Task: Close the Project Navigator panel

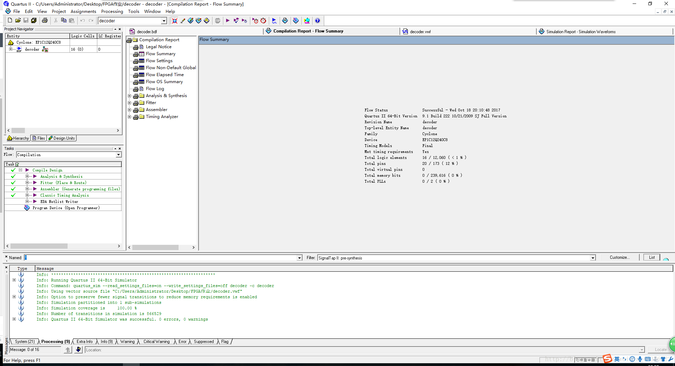Action: click(120, 29)
